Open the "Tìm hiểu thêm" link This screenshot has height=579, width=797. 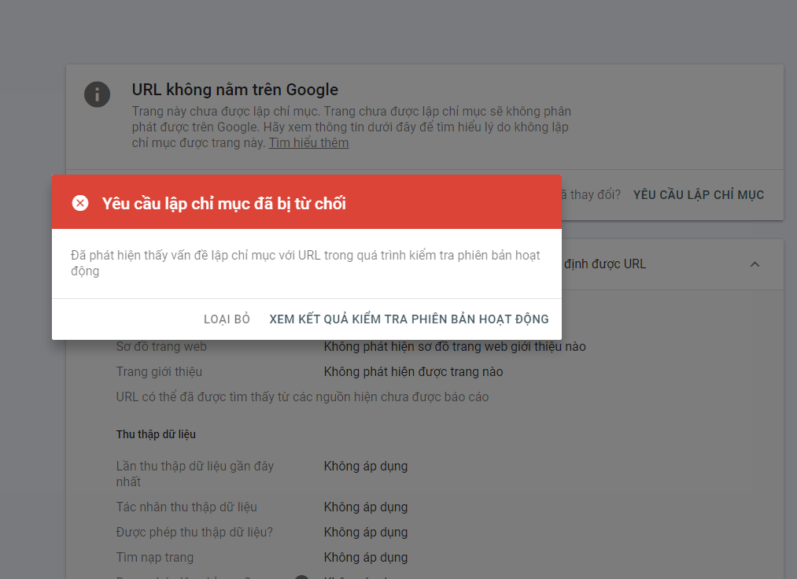click(308, 143)
